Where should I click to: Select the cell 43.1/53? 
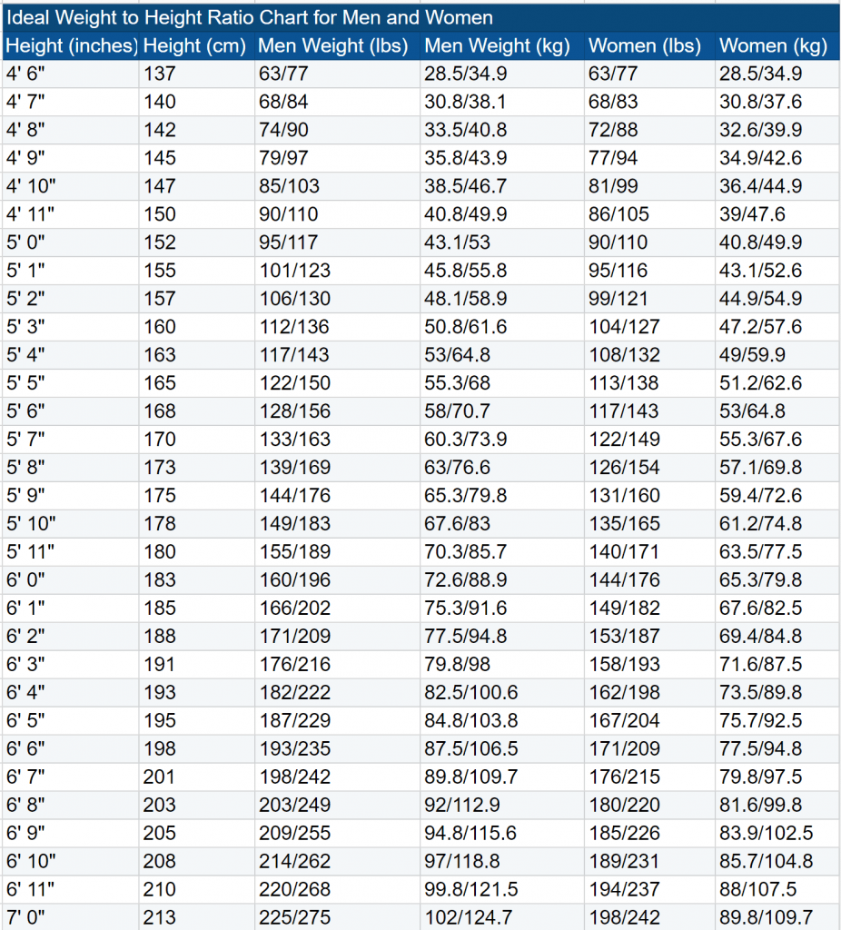pos(501,242)
